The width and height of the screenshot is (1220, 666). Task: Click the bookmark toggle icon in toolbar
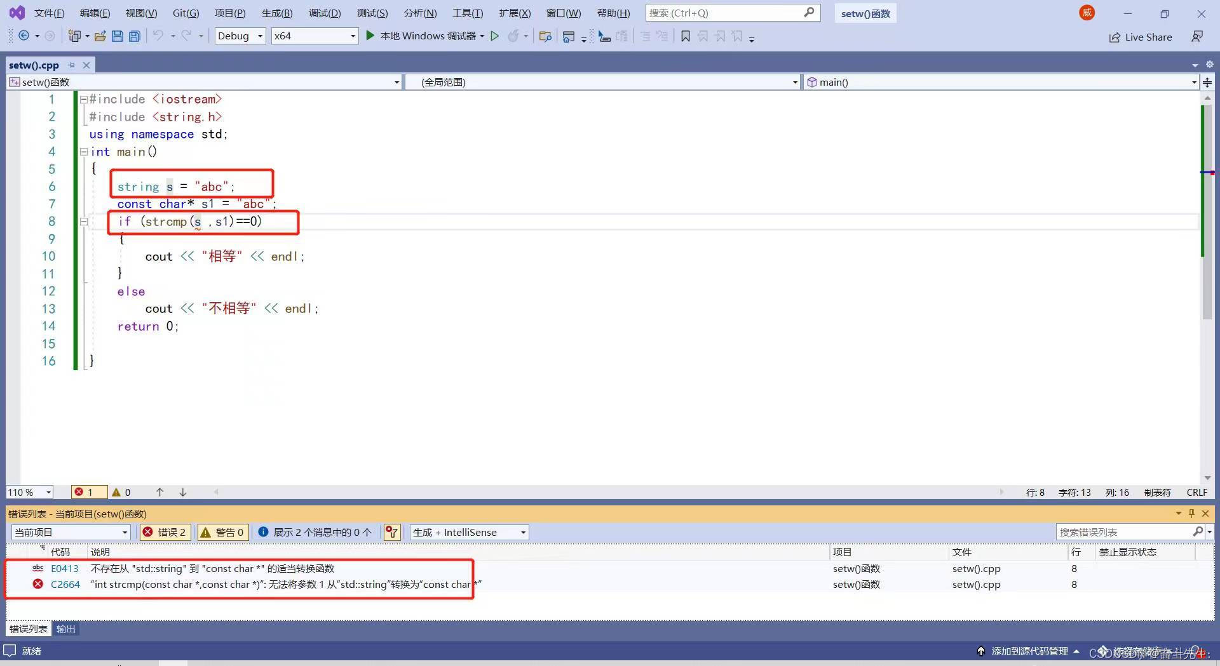[x=685, y=37]
